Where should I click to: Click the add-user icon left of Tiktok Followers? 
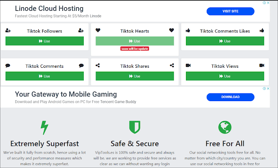(8, 30)
